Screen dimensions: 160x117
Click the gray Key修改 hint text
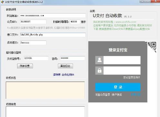click(x=46, y=28)
